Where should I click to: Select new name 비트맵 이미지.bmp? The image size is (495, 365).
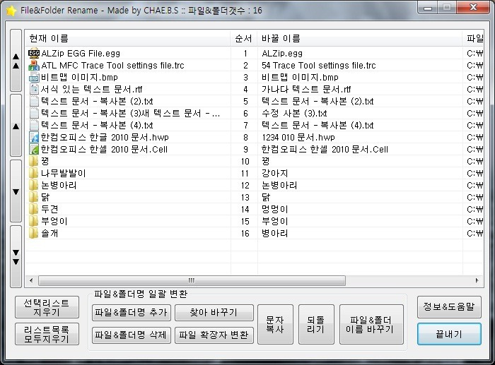pyautogui.click(x=300, y=78)
